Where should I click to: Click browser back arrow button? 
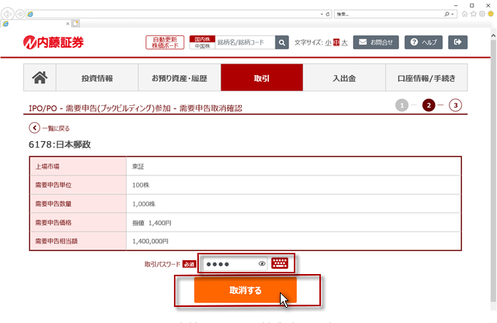tap(7, 14)
